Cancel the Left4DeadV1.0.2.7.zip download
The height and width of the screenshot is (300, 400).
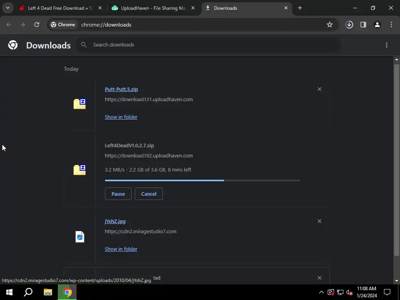click(149, 194)
